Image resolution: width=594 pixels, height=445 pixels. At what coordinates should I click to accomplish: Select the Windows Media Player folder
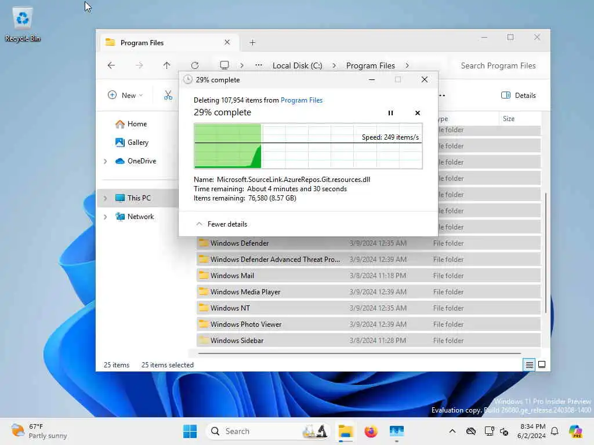[x=368, y=292]
